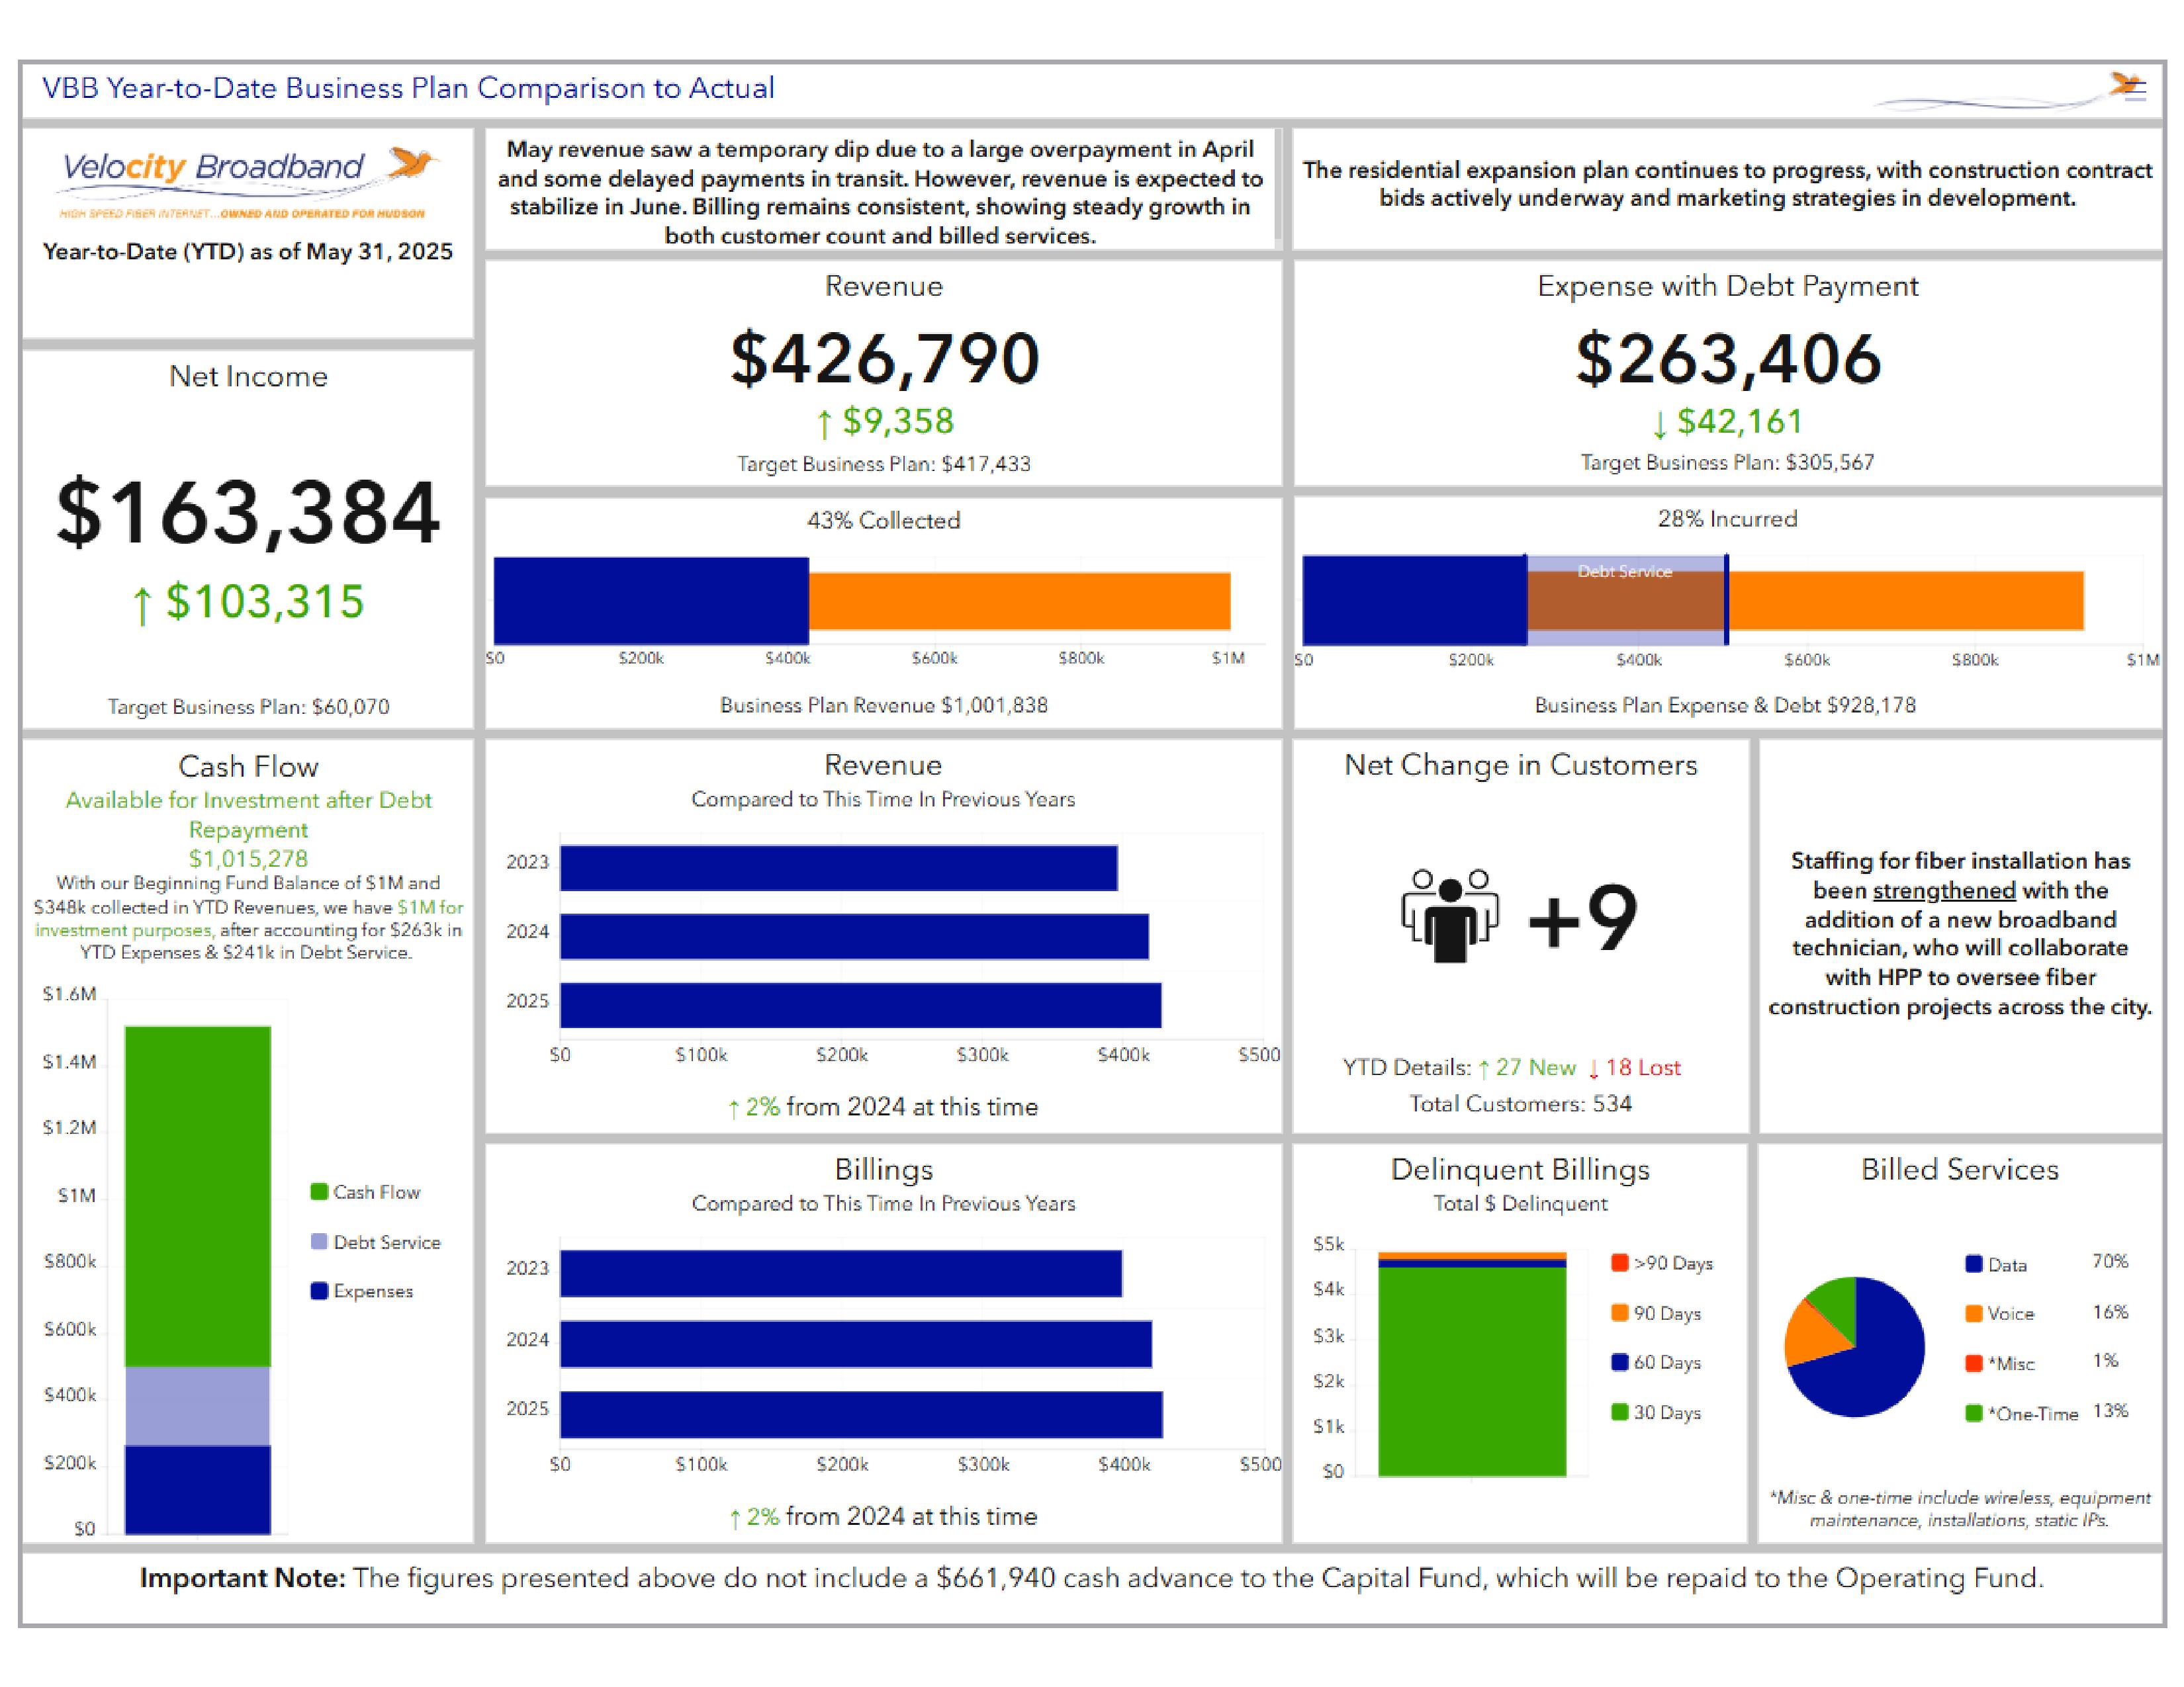The width and height of the screenshot is (2184, 1687).
Task: Click the red down arrow beside 18 Lost
Action: click(x=1594, y=1068)
